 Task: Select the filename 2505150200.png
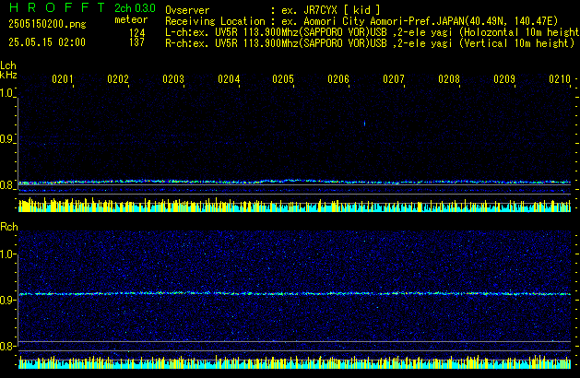click(x=47, y=24)
